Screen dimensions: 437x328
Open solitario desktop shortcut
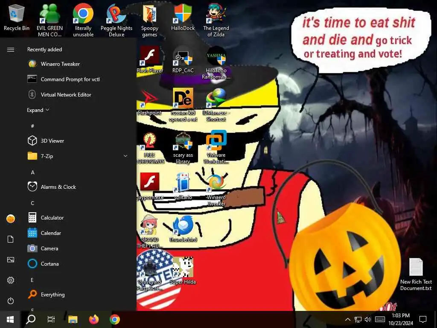183,186
